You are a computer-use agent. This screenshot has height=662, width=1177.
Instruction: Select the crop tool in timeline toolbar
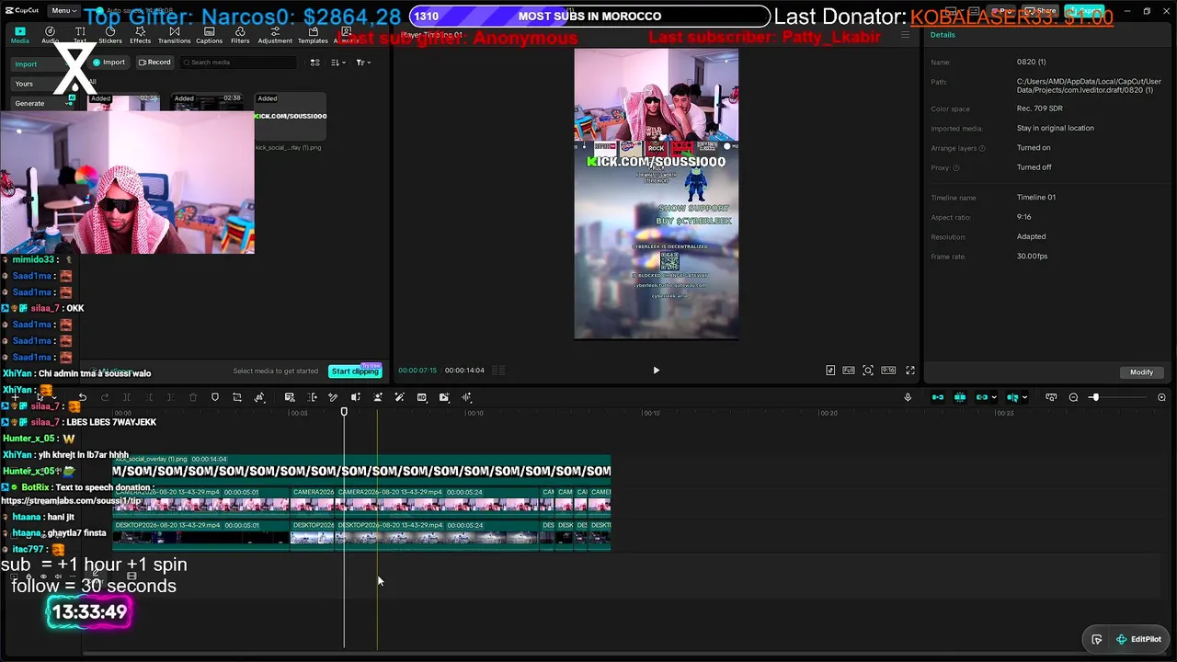237,397
